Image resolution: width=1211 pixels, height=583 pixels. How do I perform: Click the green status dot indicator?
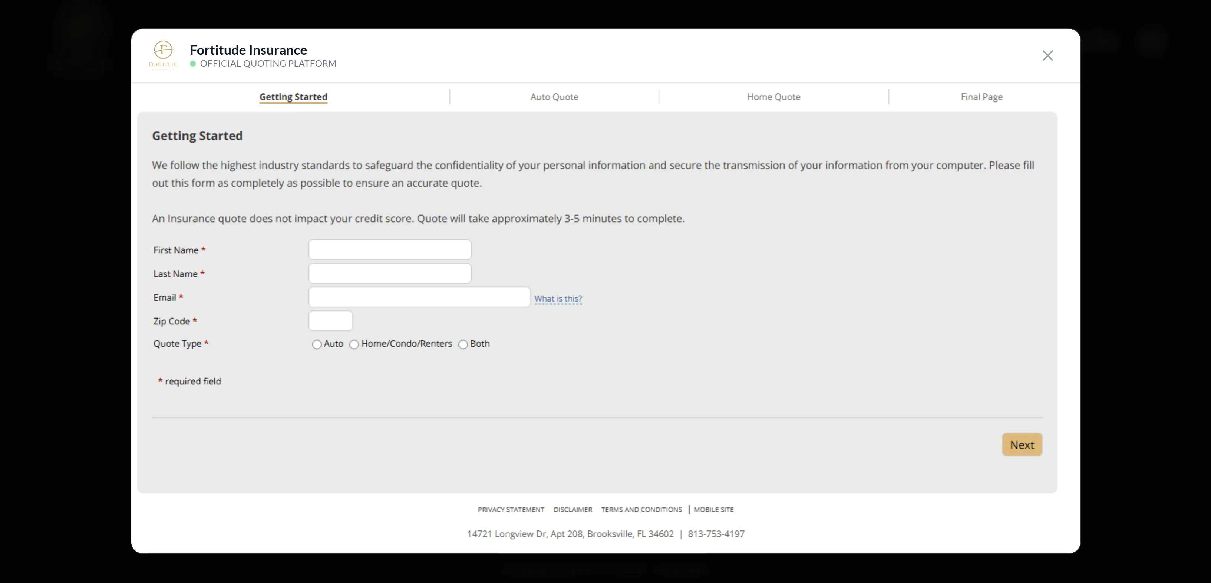pos(193,64)
